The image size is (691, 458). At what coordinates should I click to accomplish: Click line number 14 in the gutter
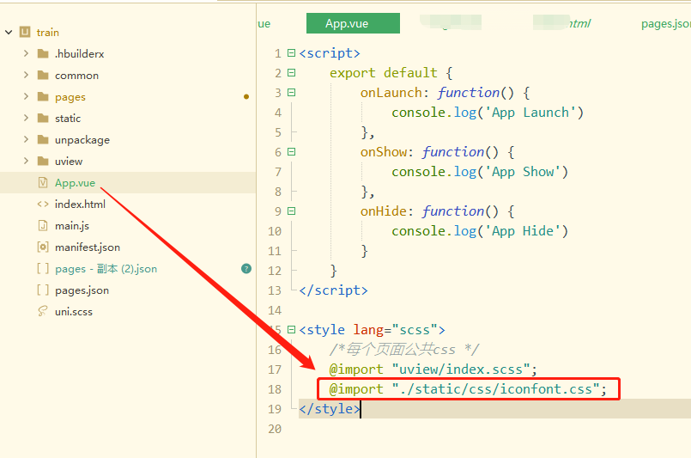coord(275,310)
